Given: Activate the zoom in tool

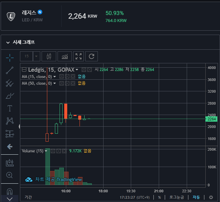Looking at the screenshot, I should point(9,175).
